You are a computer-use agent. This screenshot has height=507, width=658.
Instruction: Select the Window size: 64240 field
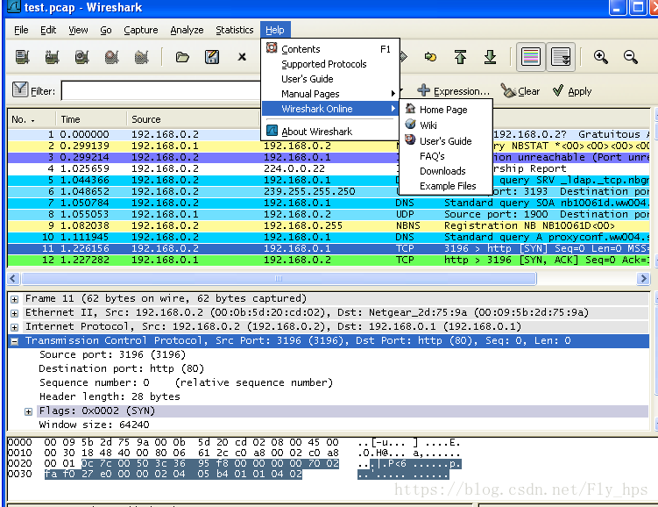point(94,425)
